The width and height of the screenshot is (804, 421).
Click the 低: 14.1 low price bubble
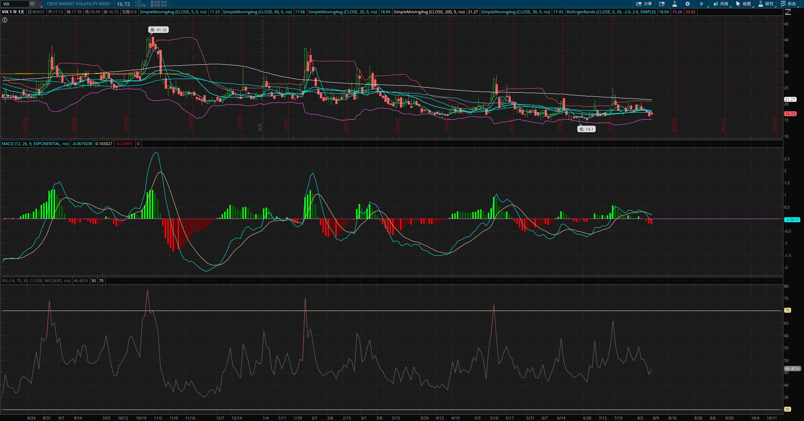click(x=586, y=129)
